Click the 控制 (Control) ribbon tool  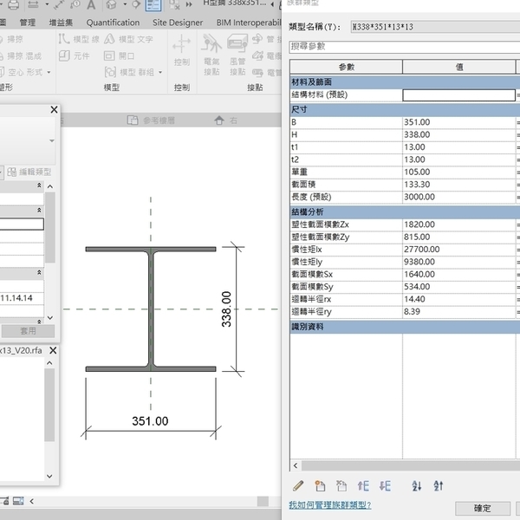(x=181, y=50)
